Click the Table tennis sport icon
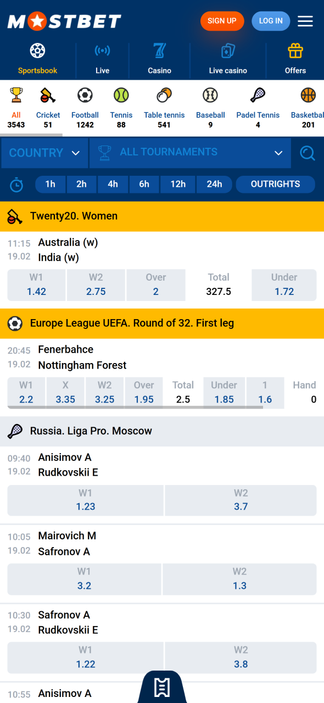This screenshot has width=324, height=703. pyautogui.click(x=164, y=96)
